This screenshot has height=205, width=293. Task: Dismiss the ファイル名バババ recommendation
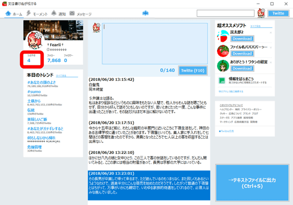coord(271,47)
